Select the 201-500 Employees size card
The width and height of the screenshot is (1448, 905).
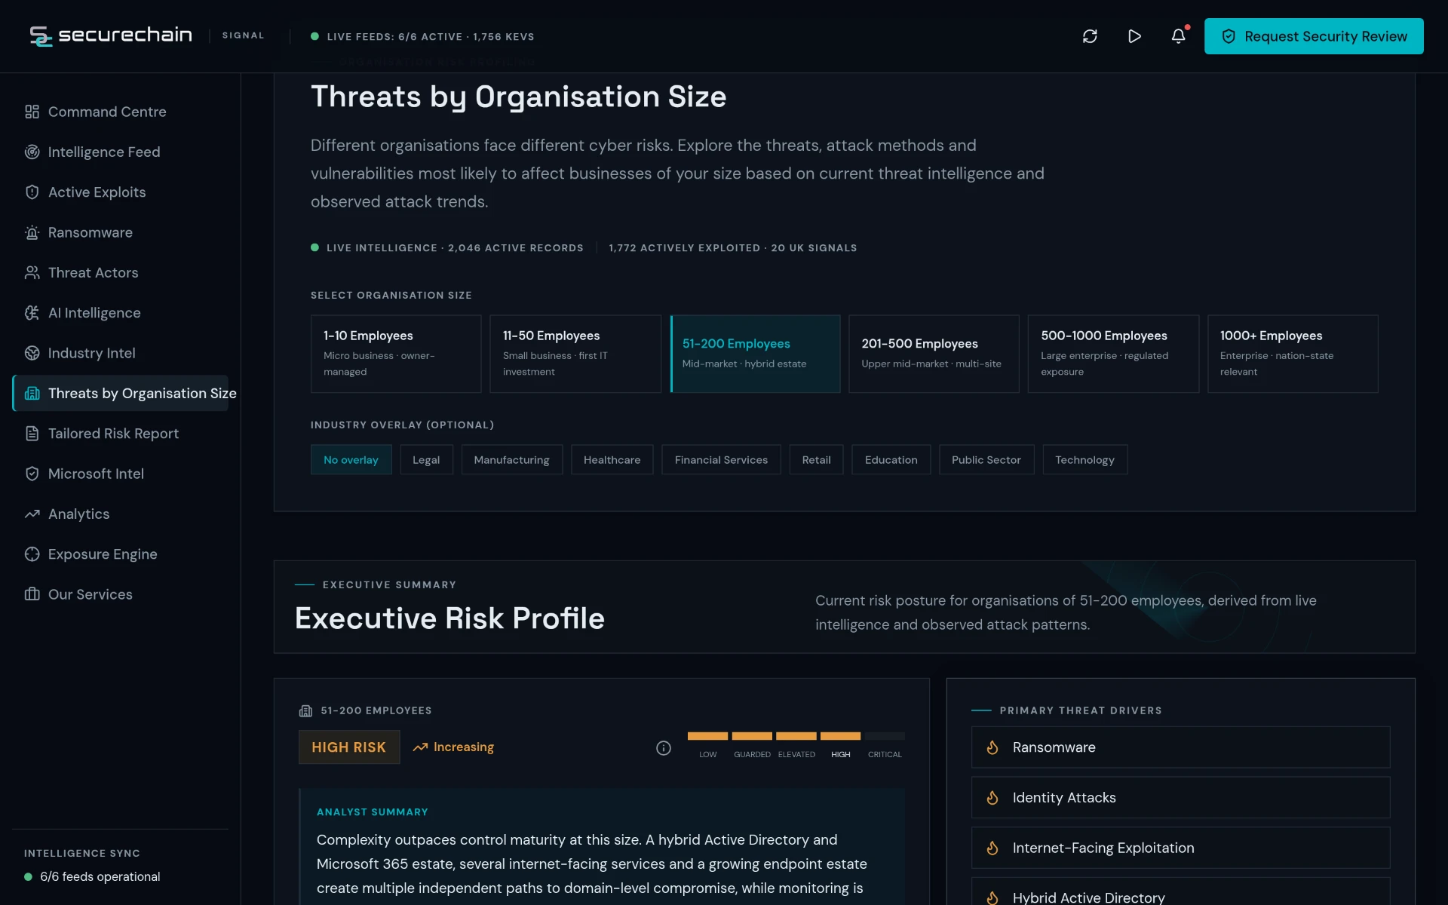934,354
